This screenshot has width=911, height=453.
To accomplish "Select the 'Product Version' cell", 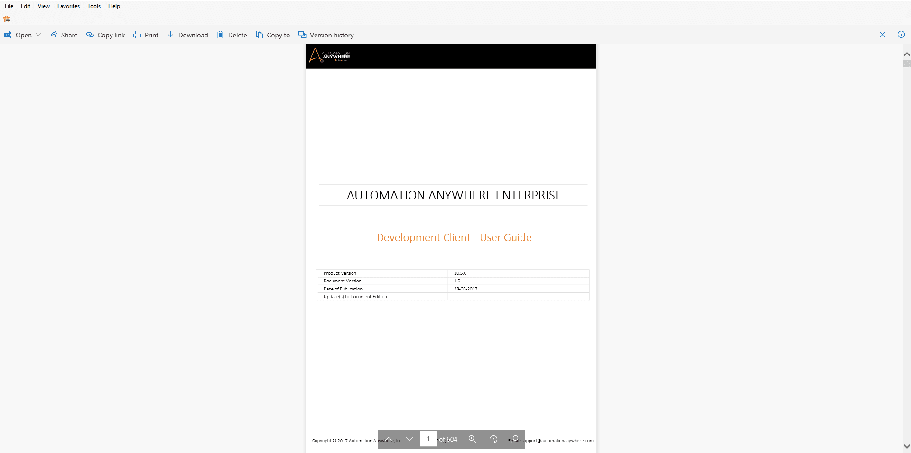I will point(382,273).
